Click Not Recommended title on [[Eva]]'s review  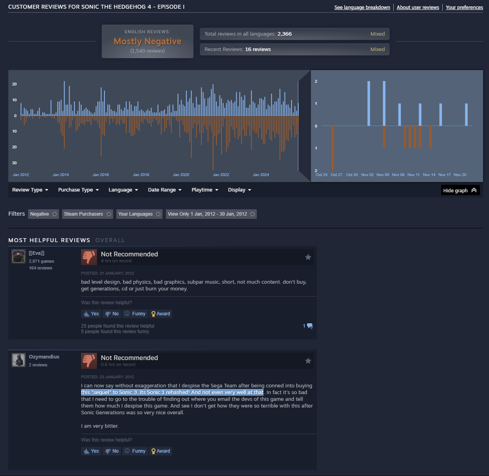pyautogui.click(x=129, y=254)
